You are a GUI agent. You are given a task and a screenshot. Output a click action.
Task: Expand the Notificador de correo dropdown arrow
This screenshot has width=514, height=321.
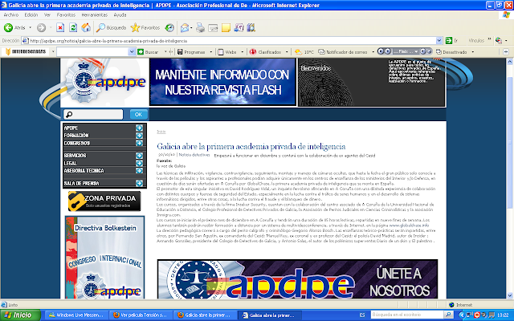click(x=373, y=51)
